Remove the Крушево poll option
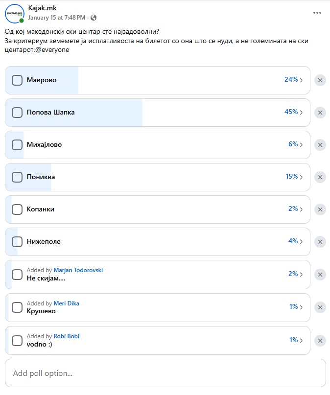Viewport: 330px width, 395px height. tap(320, 307)
